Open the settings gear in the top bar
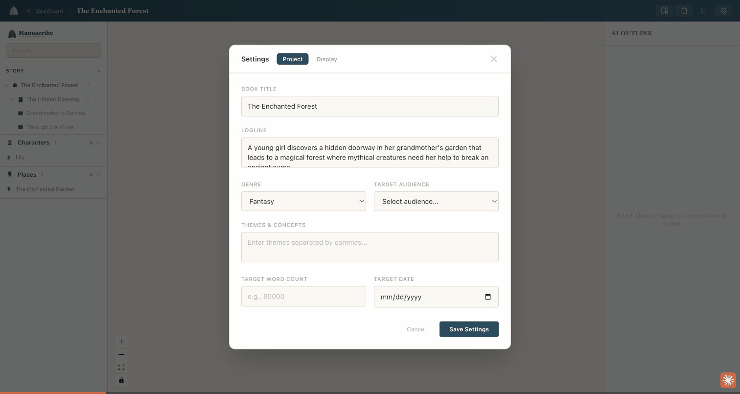Viewport: 740px width, 394px height. click(723, 10)
